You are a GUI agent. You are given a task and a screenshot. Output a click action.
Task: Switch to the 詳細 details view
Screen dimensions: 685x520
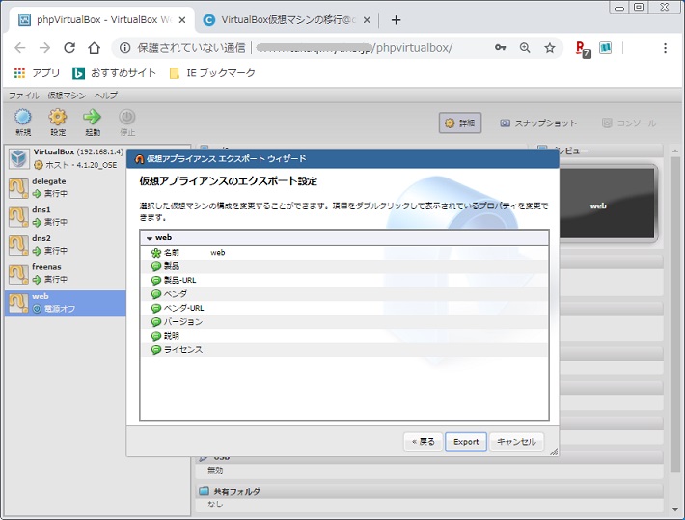(x=460, y=123)
